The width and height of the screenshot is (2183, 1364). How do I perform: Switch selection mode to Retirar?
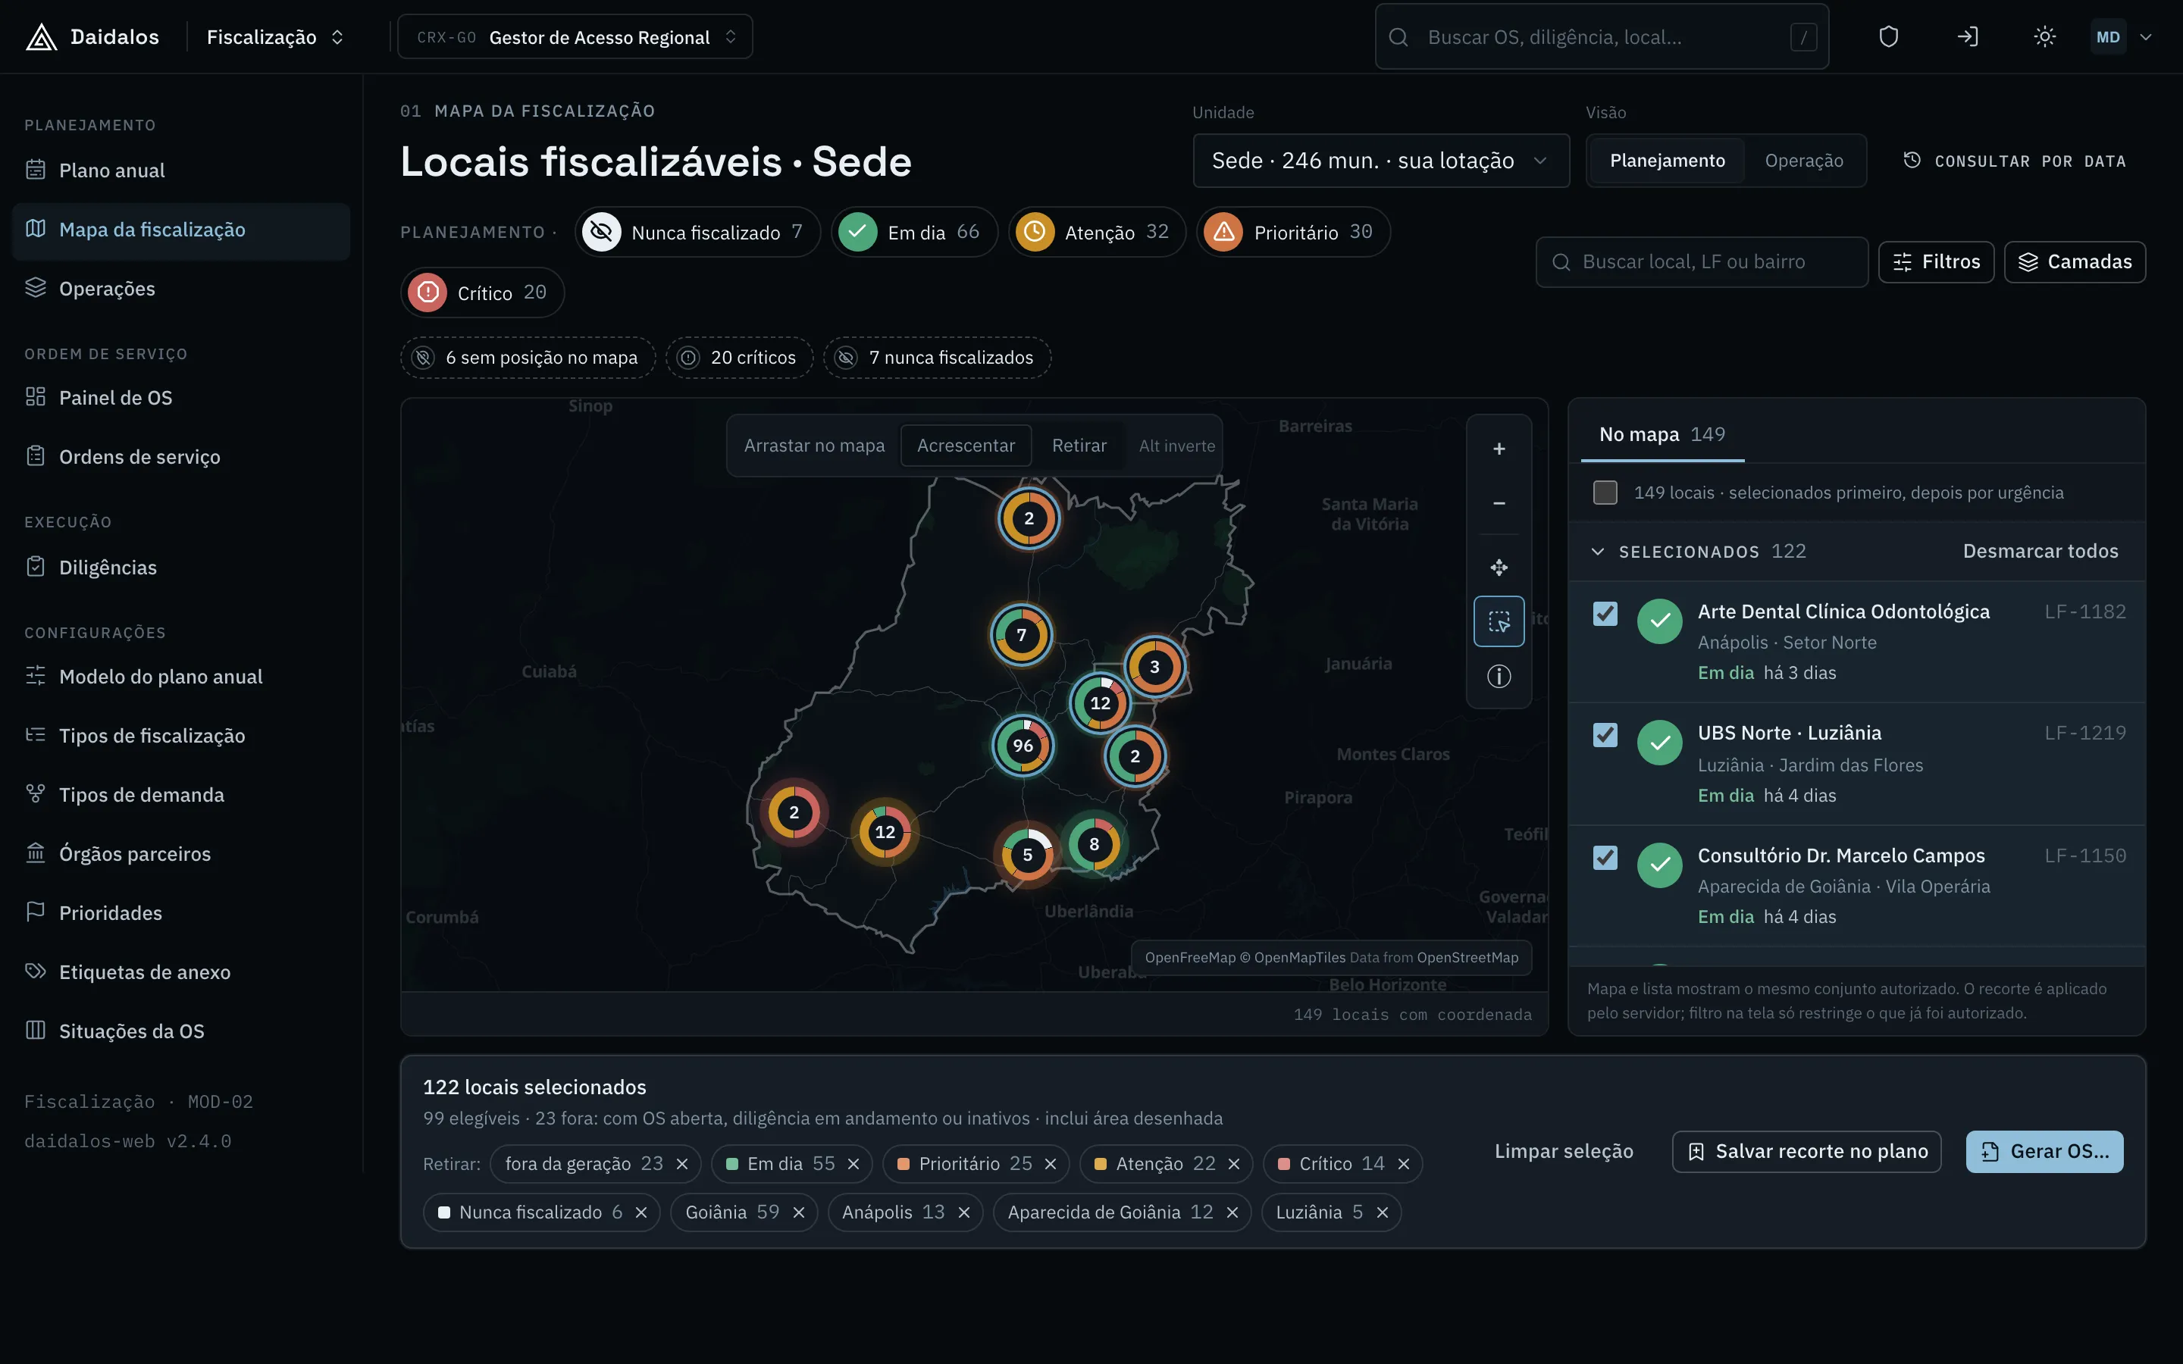(1079, 446)
